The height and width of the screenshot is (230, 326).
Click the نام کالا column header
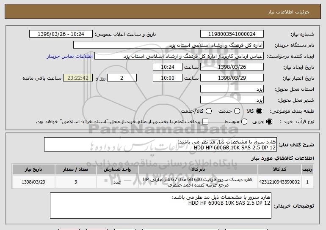click(x=198, y=170)
